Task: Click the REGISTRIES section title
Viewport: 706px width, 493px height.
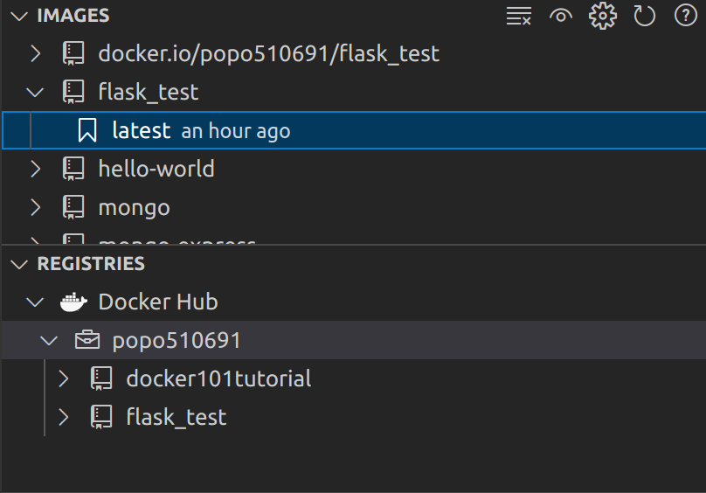Action: point(91,264)
